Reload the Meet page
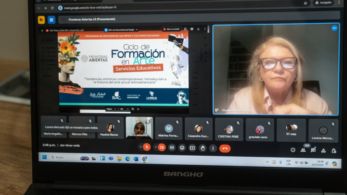The width and height of the screenshot is (347, 195). pos(52,8)
